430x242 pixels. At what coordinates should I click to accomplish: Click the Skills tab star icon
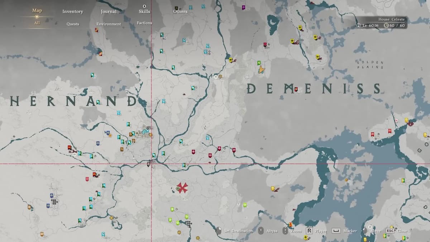click(x=144, y=6)
